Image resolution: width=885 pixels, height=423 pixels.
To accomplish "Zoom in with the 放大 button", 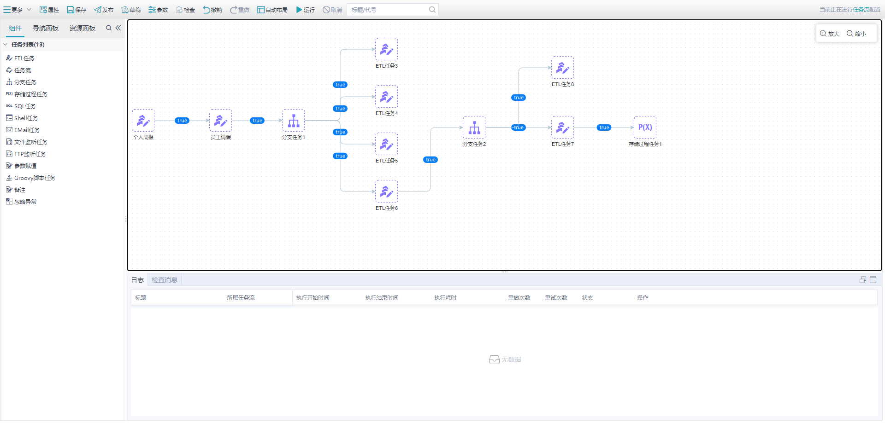I will click(830, 34).
